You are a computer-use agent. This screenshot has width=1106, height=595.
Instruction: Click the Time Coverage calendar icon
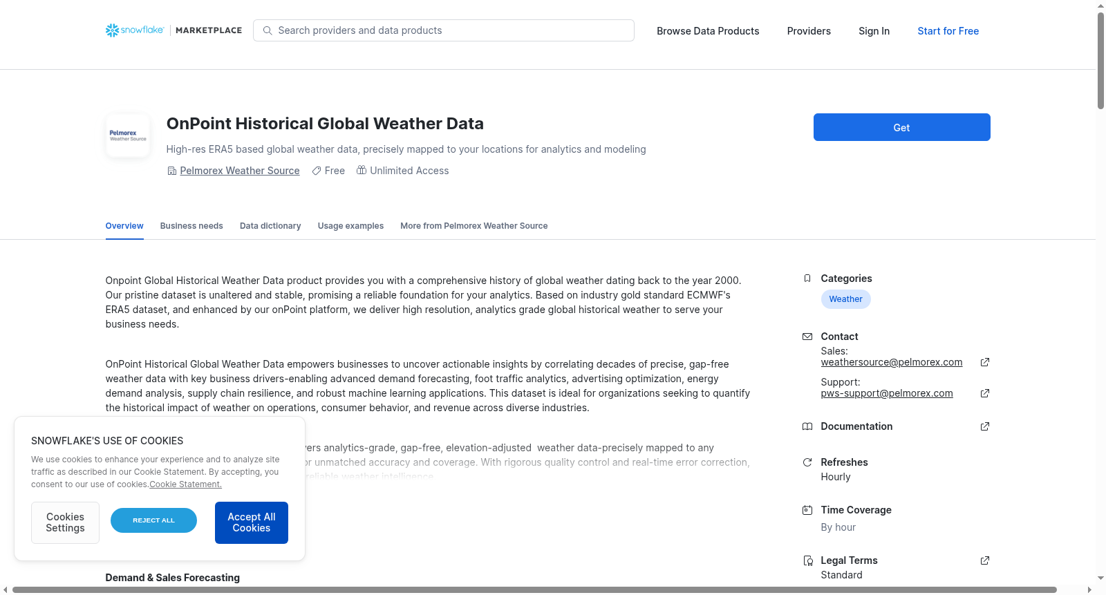[x=807, y=510]
